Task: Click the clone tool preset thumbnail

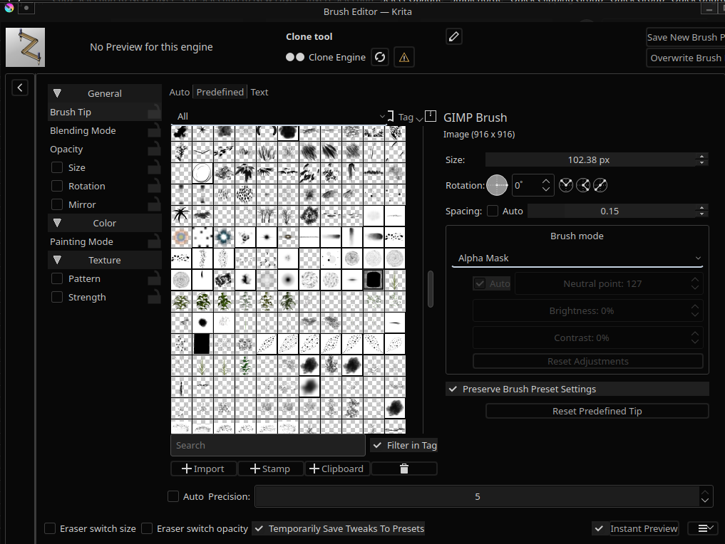Action: pyautogui.click(x=26, y=47)
